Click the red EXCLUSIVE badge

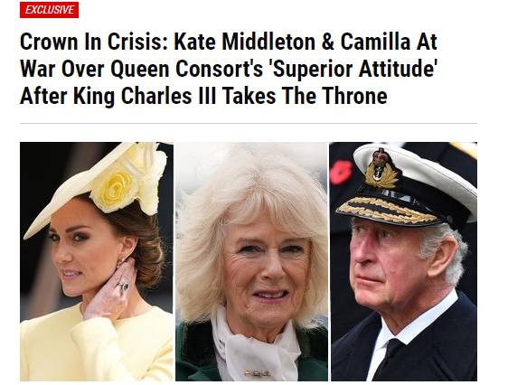[x=49, y=10]
